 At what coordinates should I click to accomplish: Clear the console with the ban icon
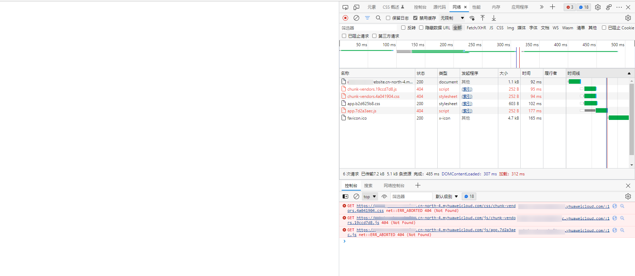tap(356, 196)
